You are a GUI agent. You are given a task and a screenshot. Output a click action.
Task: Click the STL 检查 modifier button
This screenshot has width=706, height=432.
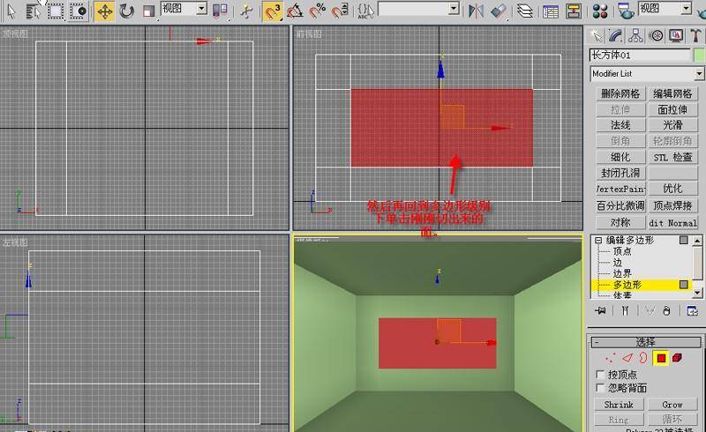[x=672, y=157]
